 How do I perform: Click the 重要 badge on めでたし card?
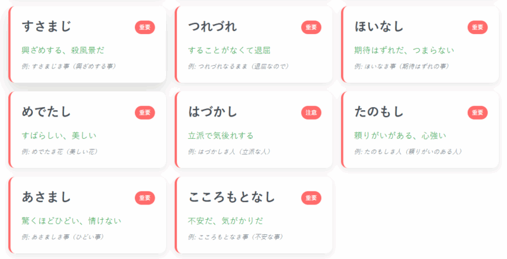pyautogui.click(x=144, y=113)
